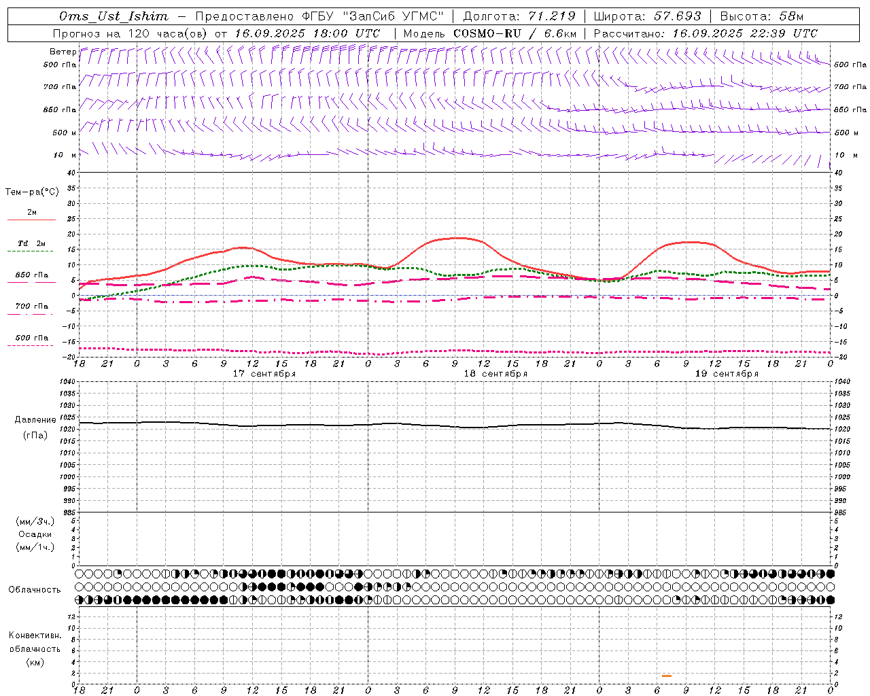Click the Облачность cloud cover row label

tap(35, 589)
